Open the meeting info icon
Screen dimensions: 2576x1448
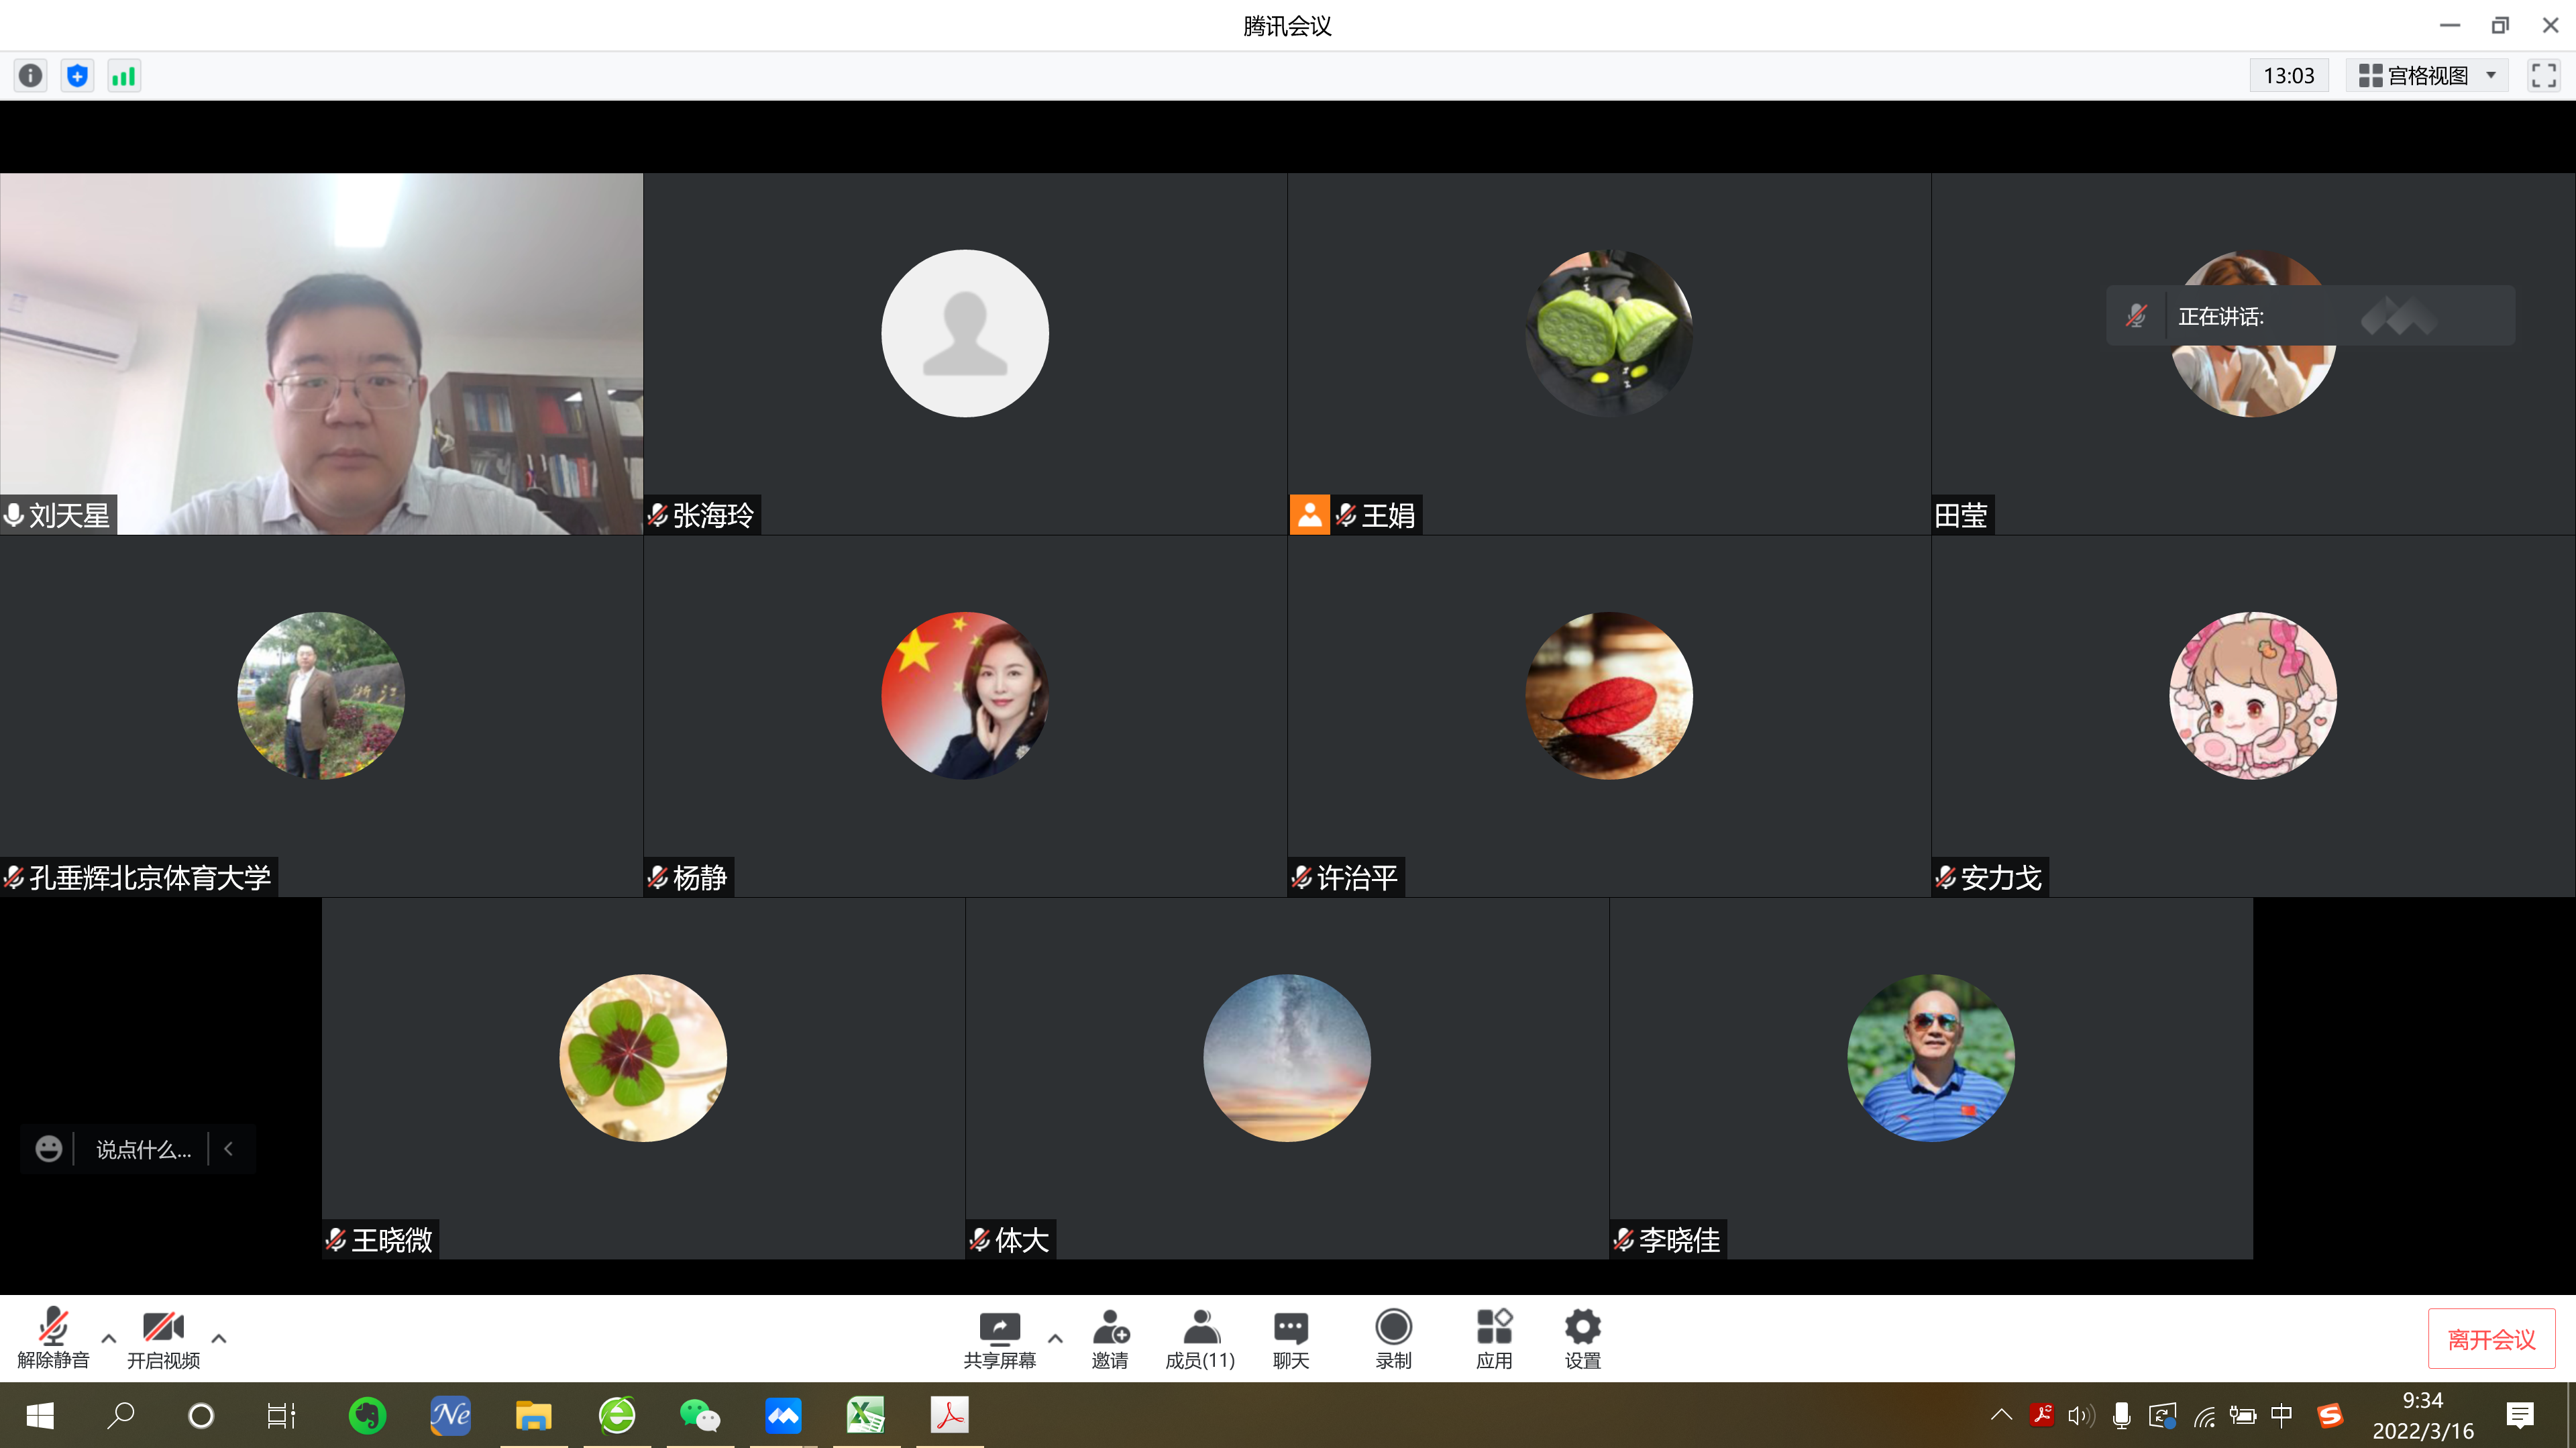pos(31,76)
